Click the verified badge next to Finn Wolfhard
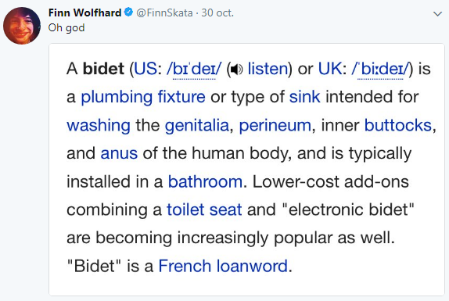Viewport: 449px width, 301px height. [x=128, y=13]
